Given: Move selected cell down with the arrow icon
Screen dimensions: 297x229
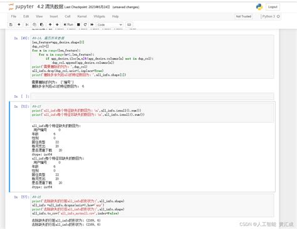Looking at the screenshot, I should 57,24.
